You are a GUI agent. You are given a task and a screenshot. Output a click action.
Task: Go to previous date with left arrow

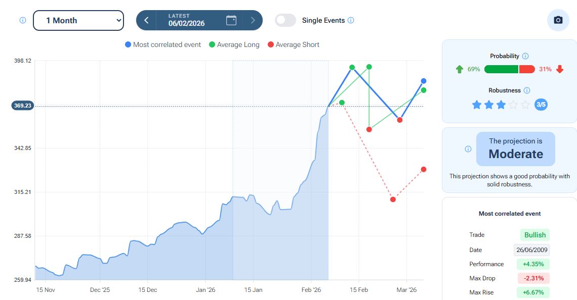coord(146,20)
